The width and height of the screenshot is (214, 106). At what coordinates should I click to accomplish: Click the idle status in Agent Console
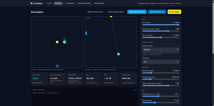point(135,90)
